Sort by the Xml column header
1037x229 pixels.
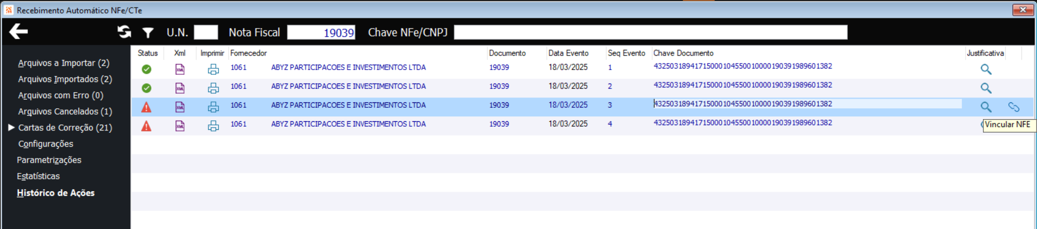(x=180, y=53)
